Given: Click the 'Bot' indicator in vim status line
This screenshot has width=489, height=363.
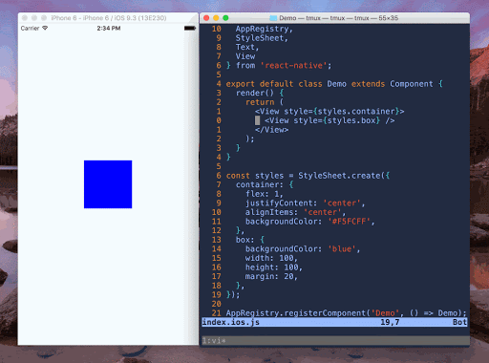Looking at the screenshot, I should 459,322.
